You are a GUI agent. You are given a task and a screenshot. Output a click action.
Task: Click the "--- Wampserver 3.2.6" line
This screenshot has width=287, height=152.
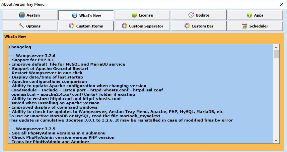point(32,56)
